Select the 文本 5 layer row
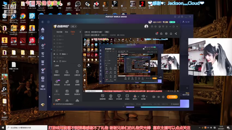 click(67, 50)
